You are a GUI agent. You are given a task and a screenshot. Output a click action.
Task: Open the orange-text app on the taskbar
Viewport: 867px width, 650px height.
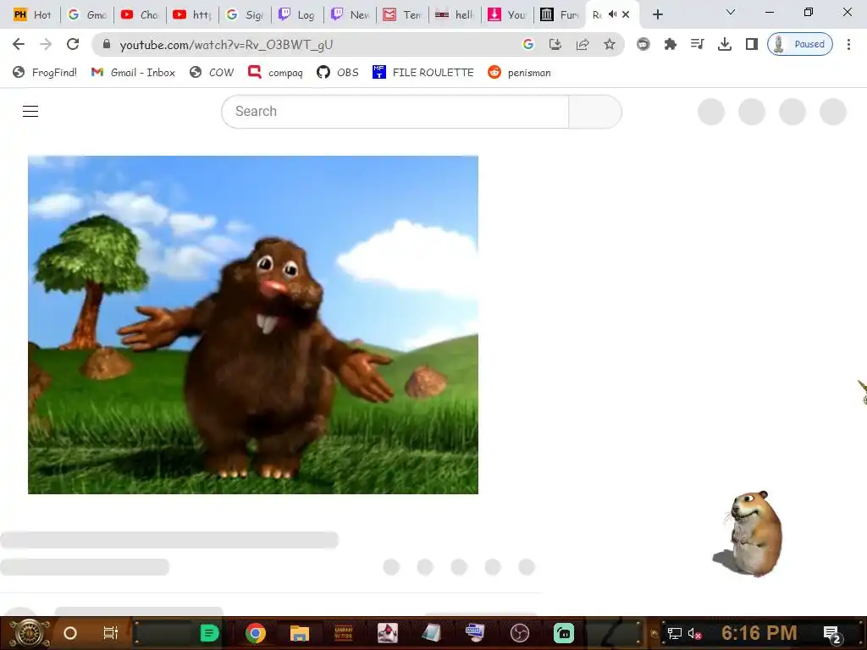coord(344,633)
